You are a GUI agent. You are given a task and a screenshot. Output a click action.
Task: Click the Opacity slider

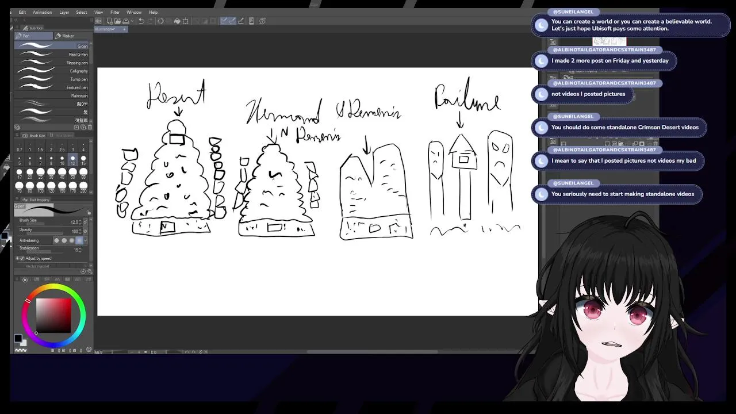pos(45,233)
